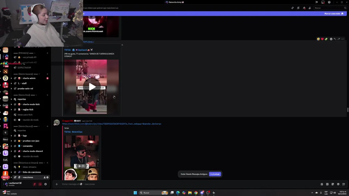Open the Discord inbox icon in title bar

323,2
